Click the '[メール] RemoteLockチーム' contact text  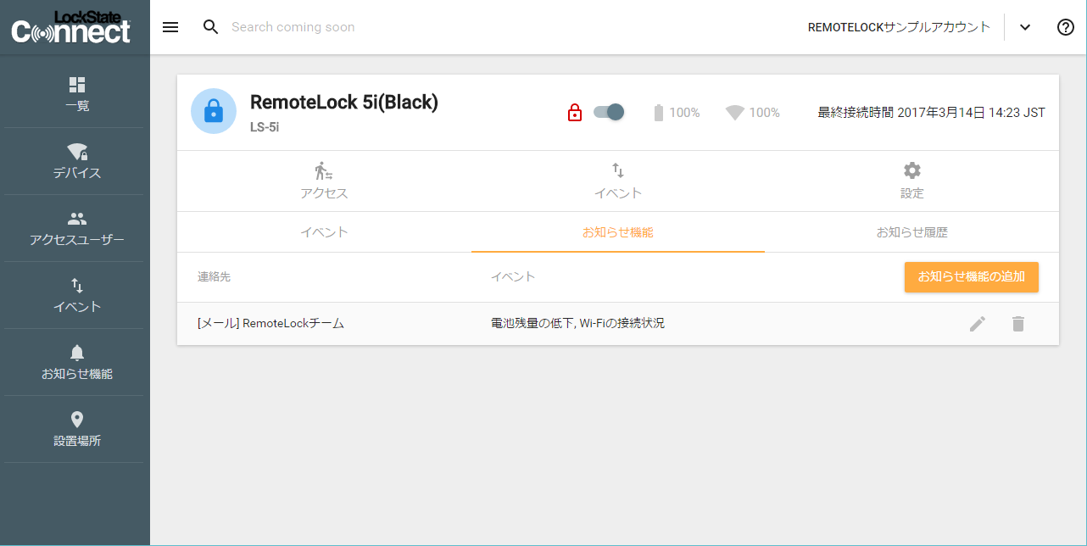(x=271, y=323)
